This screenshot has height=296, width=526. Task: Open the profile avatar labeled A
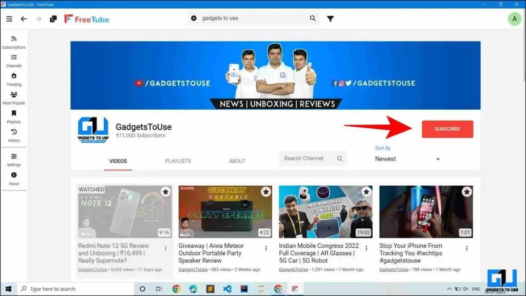click(x=514, y=19)
